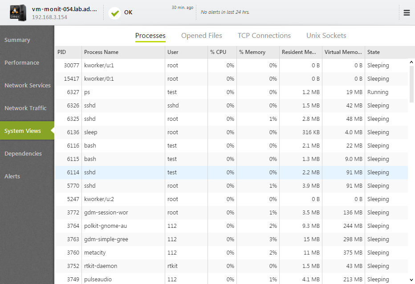Sort by % CPU column header
This screenshot has height=284, width=415.
coord(222,52)
